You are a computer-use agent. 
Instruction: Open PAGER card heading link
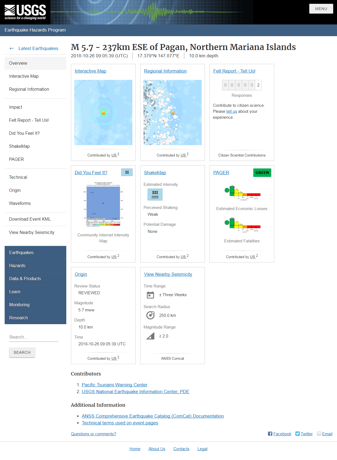tap(221, 173)
